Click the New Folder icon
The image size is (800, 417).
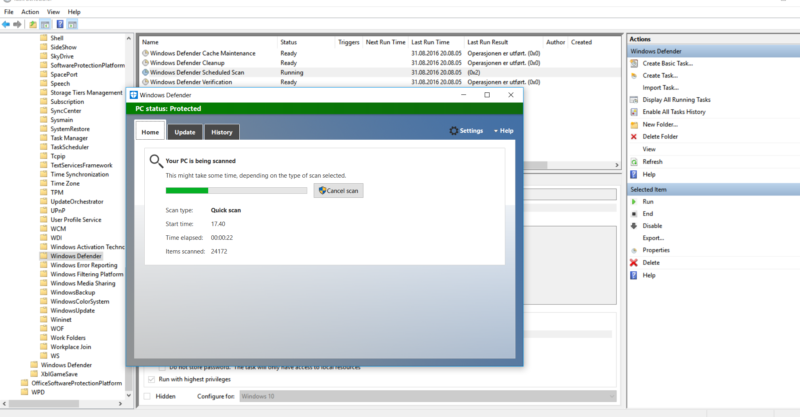634,124
